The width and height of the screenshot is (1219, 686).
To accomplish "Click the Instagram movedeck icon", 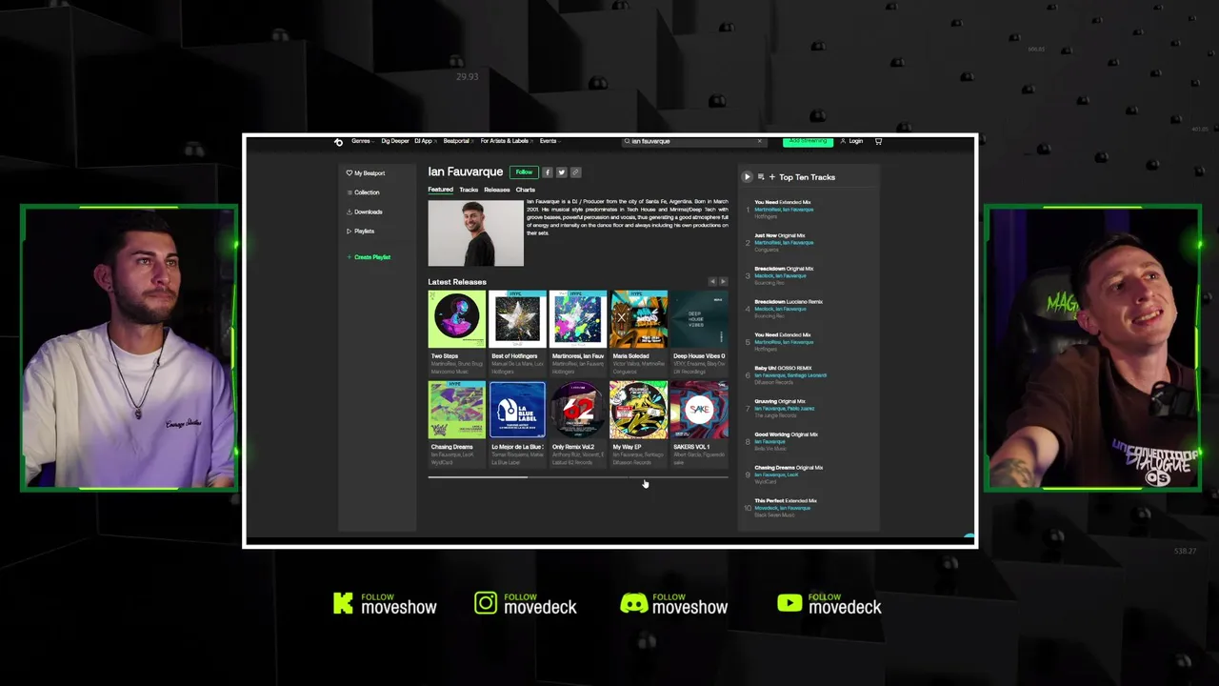I will (x=486, y=602).
